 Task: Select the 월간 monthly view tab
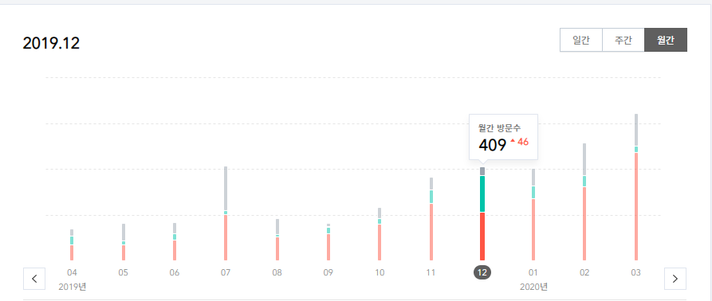666,40
